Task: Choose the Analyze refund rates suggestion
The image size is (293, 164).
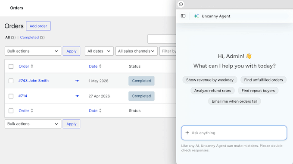Action: click(x=212, y=91)
